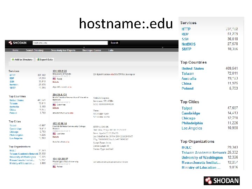Image resolution: width=252 pixels, height=189 pixels.
Task: Click NetBIOS in the enlarged Services panel
Action: [189, 44]
